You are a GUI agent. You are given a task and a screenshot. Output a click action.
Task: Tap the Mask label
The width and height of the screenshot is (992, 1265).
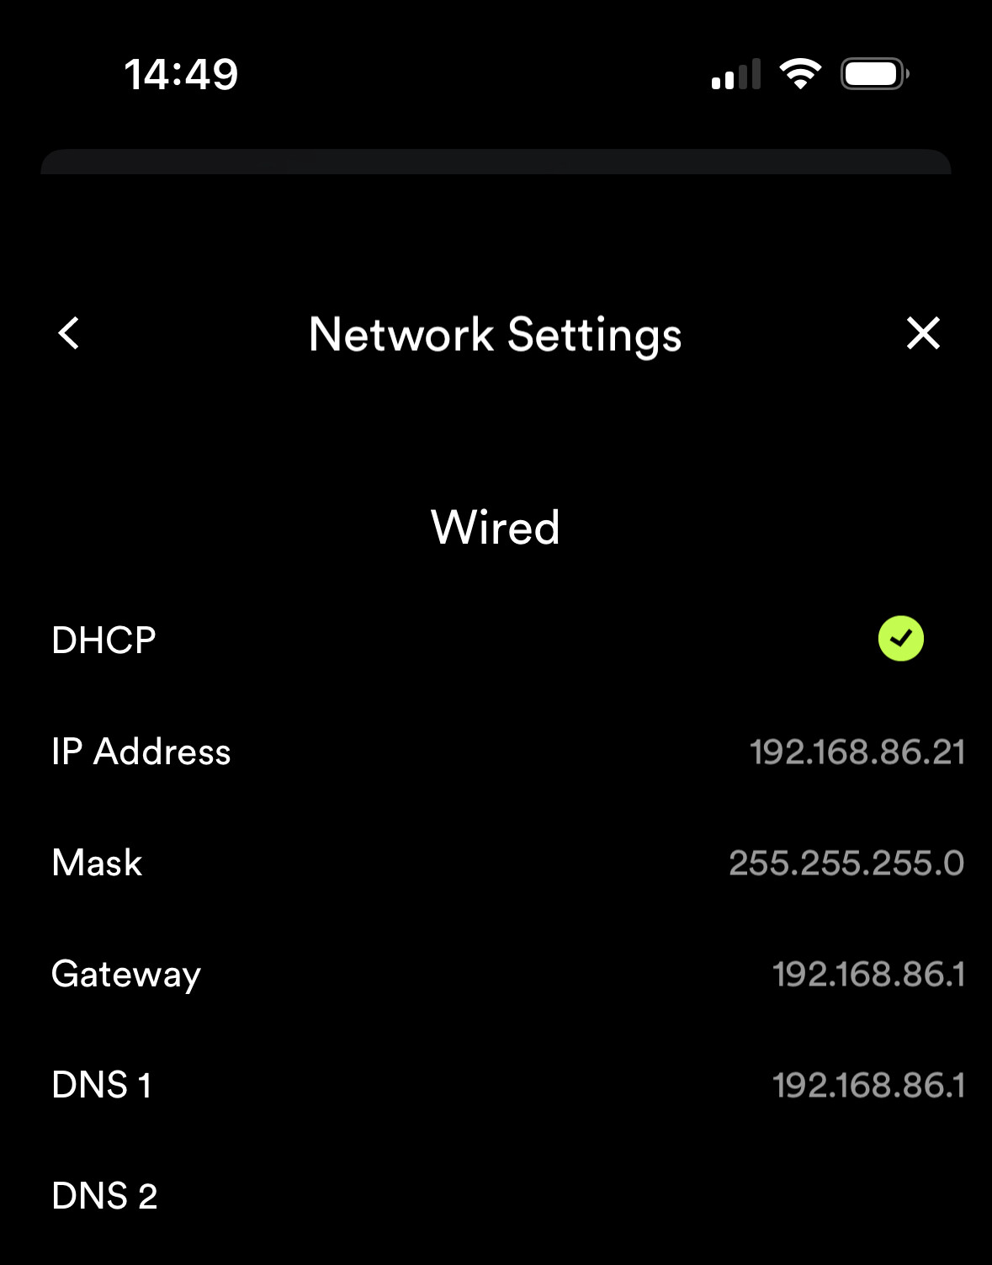pyautogui.click(x=97, y=863)
